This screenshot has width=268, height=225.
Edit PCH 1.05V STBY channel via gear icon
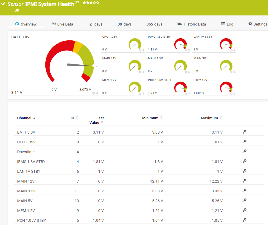tap(244, 220)
